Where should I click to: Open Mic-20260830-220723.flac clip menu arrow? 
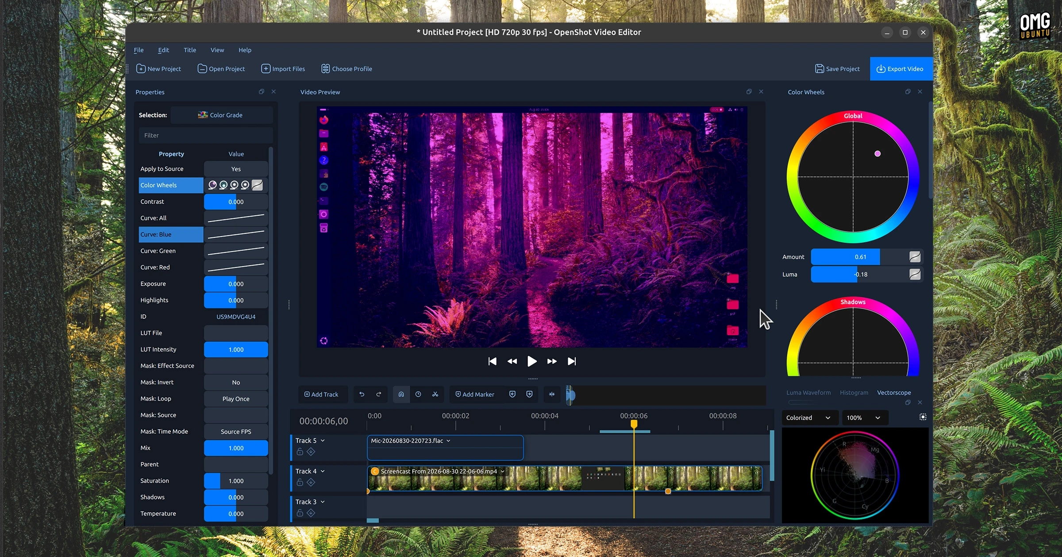(448, 441)
